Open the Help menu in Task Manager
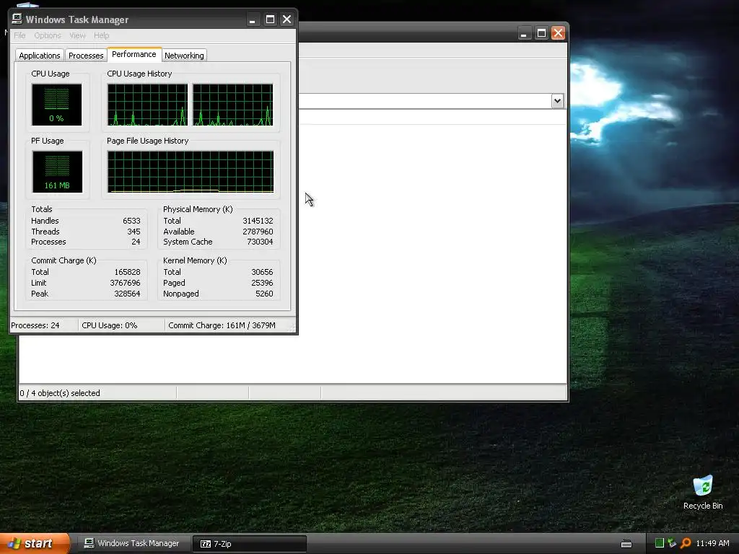The width and height of the screenshot is (739, 554). 101,35
